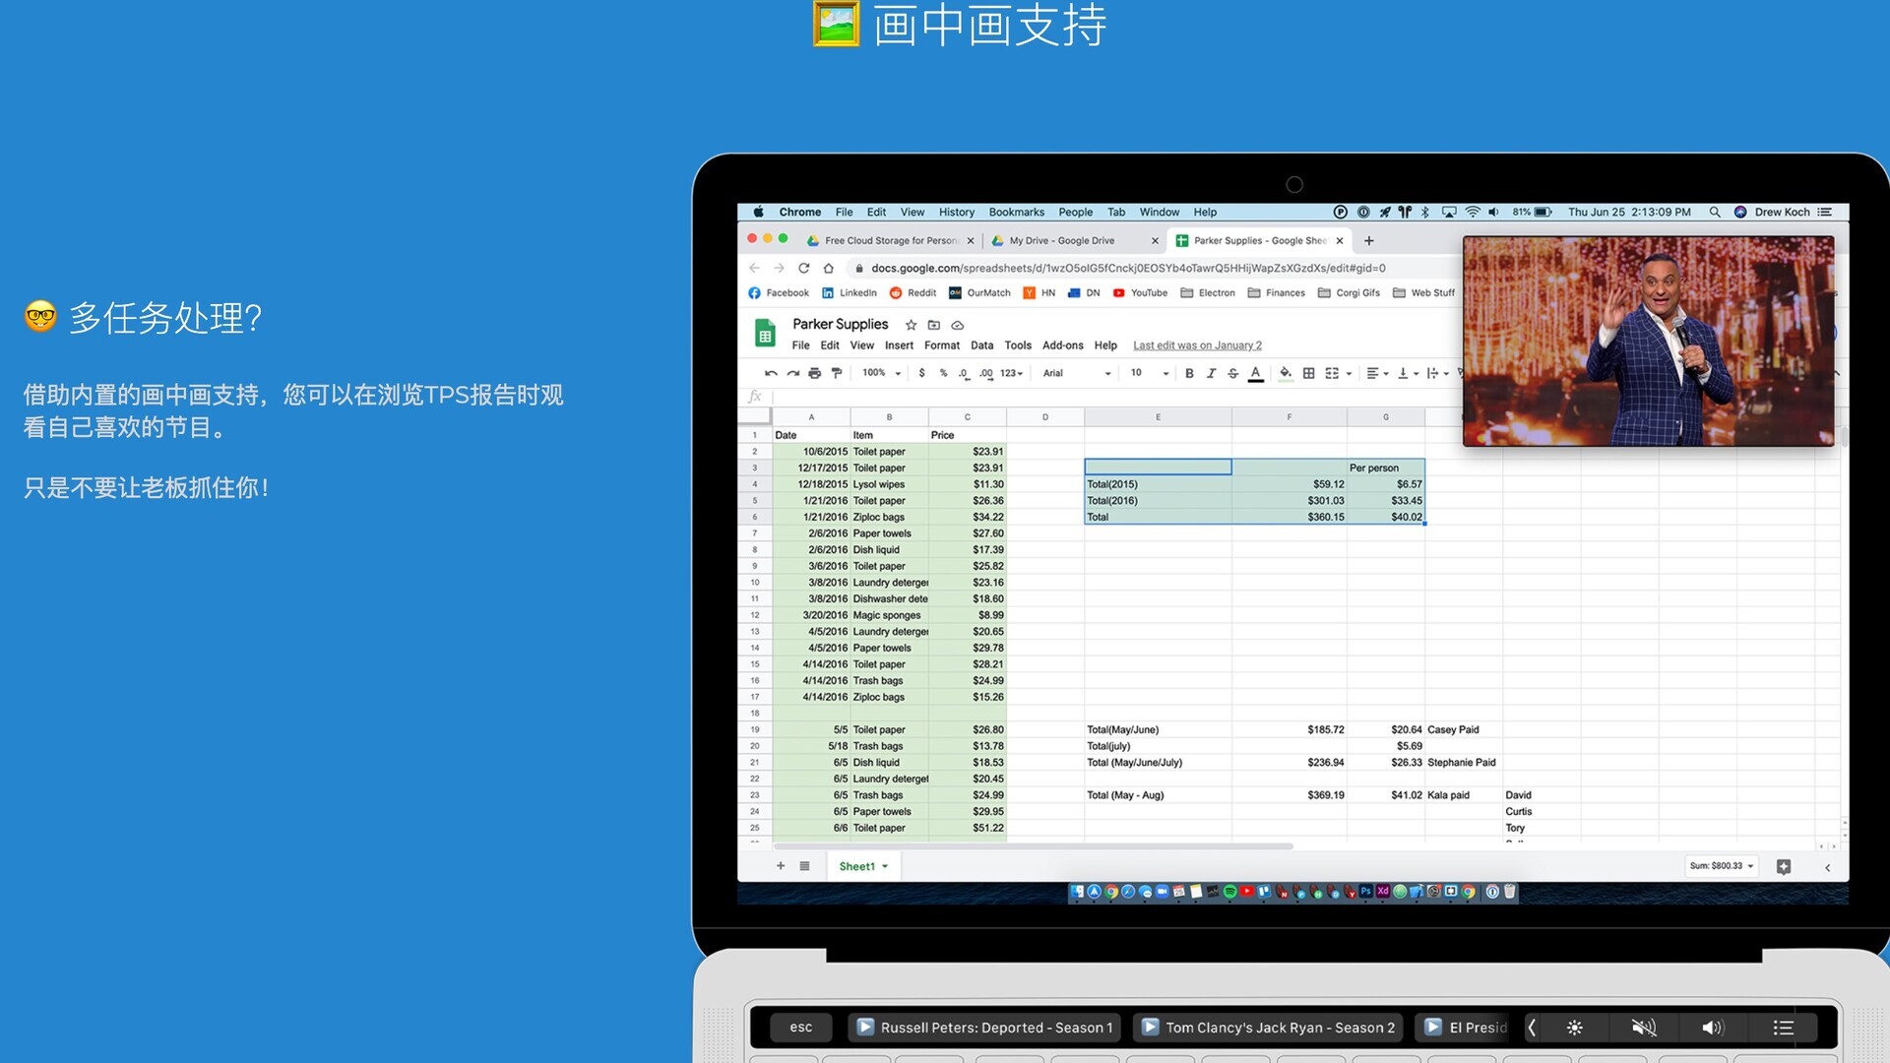1890x1063 pixels.
Task: Play Russell Peters: Deported on Touch Bar
Action: [x=985, y=1028]
